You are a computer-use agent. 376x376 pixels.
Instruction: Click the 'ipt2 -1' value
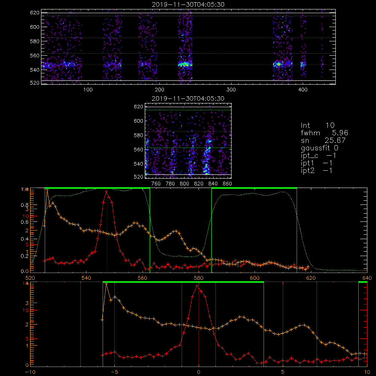pyautogui.click(x=317, y=170)
